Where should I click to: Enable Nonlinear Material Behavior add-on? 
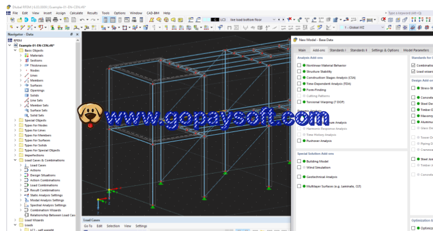[x=299, y=65]
